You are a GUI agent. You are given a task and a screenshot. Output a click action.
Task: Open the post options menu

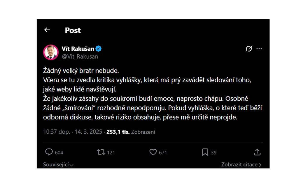(259, 49)
